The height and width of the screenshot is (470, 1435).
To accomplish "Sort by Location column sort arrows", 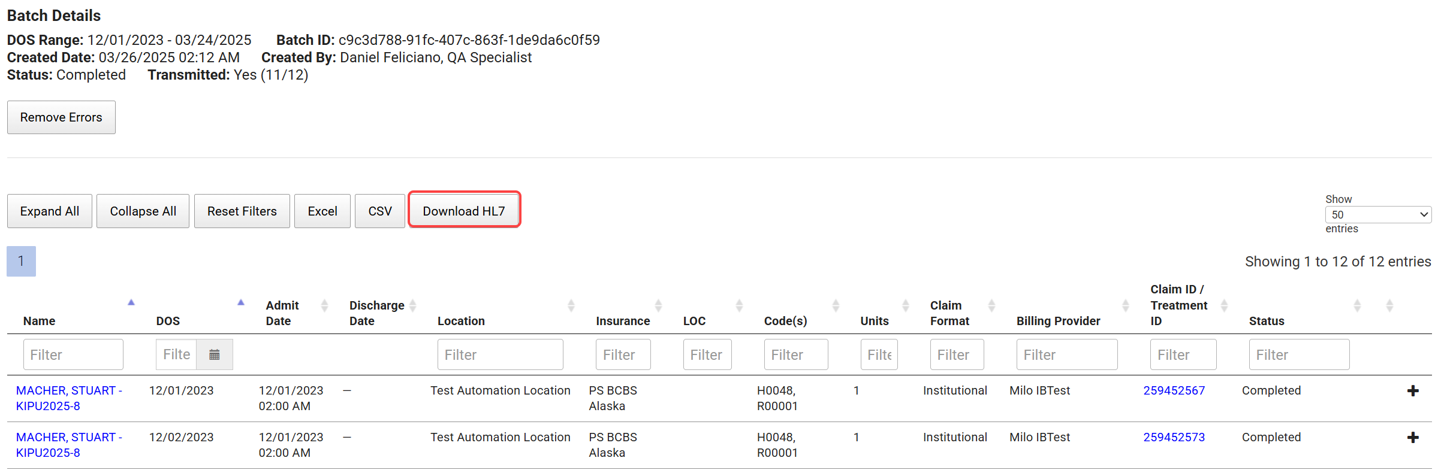I will (571, 306).
